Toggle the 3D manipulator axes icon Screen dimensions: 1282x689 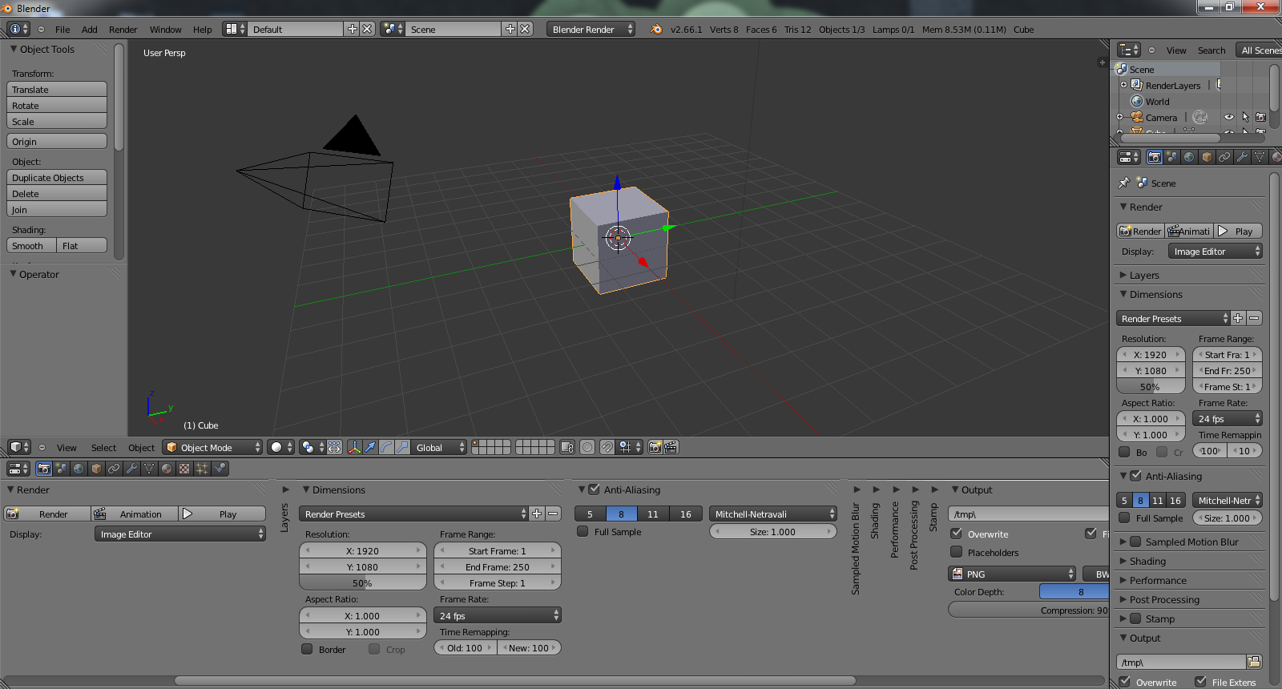[x=354, y=447]
